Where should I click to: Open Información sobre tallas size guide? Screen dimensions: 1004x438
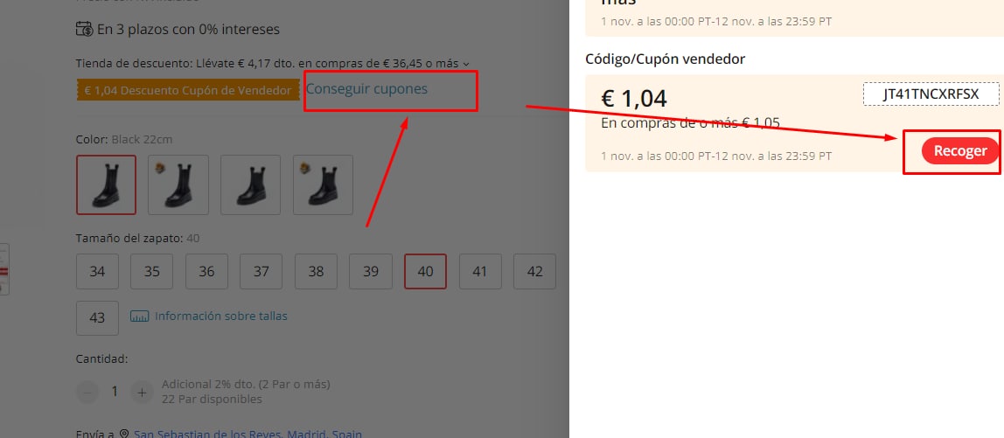pyautogui.click(x=221, y=316)
